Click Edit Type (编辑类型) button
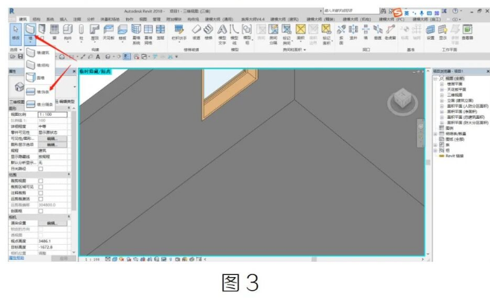Image resolution: width=490 pixels, height=301 pixels. coord(65,101)
